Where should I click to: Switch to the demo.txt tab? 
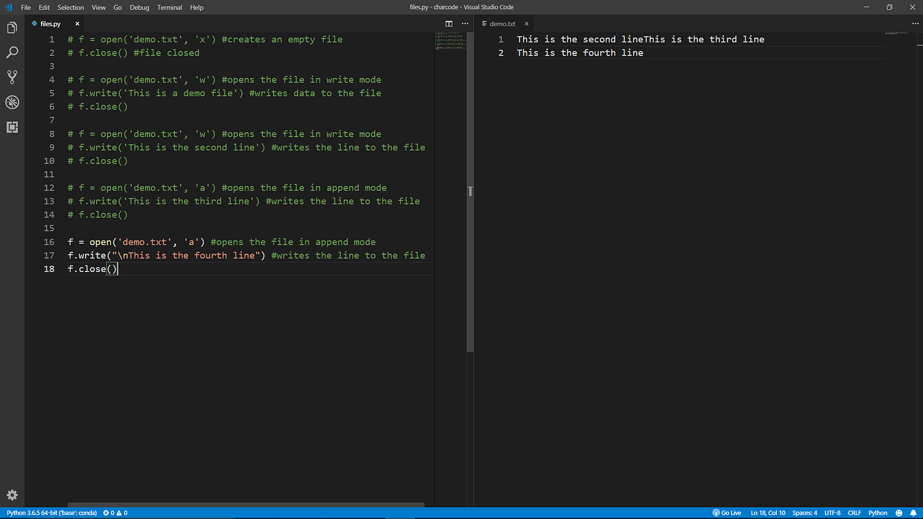pos(502,23)
